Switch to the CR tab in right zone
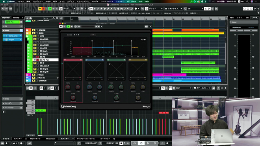 (247, 18)
